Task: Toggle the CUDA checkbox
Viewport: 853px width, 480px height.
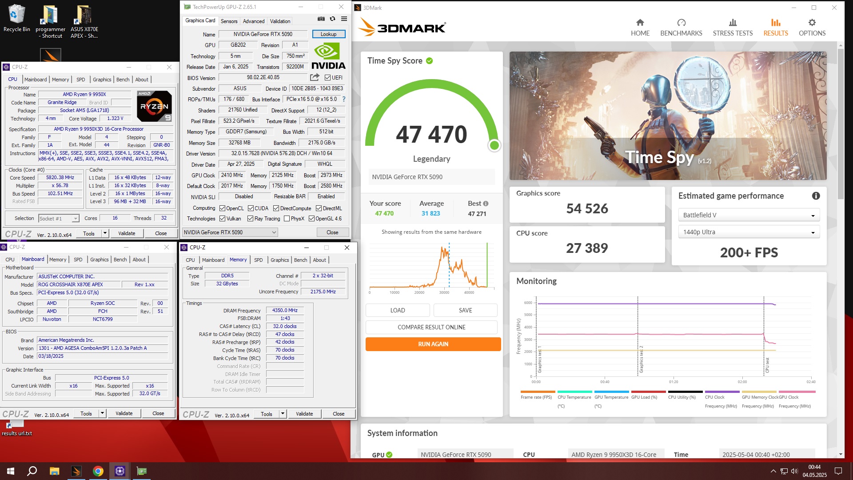Action: pyautogui.click(x=251, y=208)
